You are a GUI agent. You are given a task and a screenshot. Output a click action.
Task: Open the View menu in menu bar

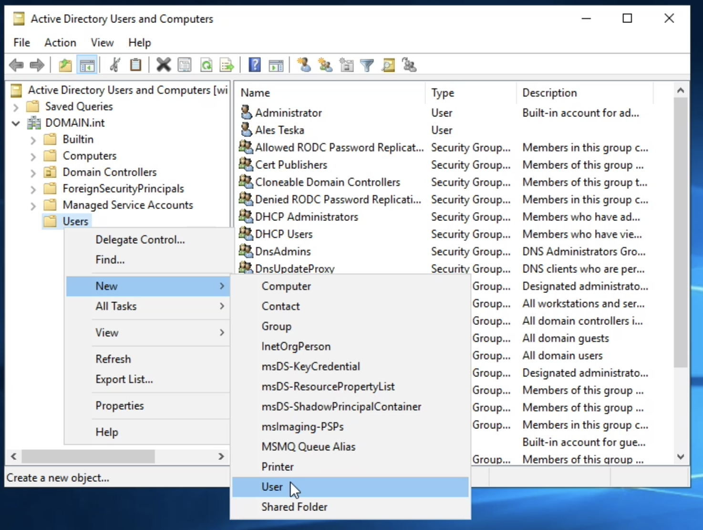(102, 42)
